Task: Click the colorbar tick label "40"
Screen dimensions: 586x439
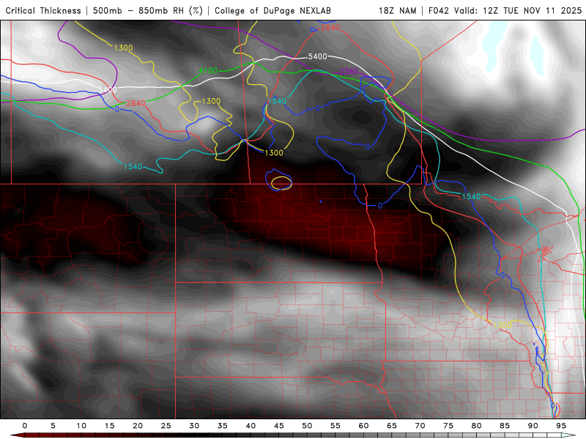Action: tap(251, 426)
